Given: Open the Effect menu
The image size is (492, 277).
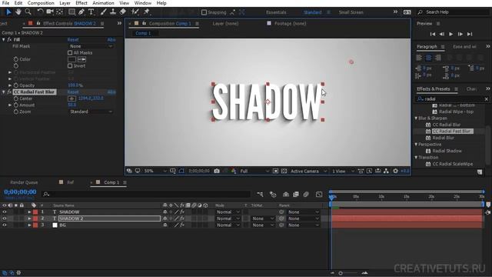Looking at the screenshot, I should point(81,3).
